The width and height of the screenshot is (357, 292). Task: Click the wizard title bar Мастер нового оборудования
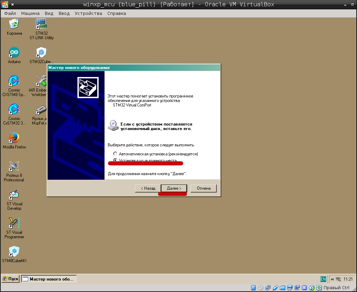[x=134, y=68]
